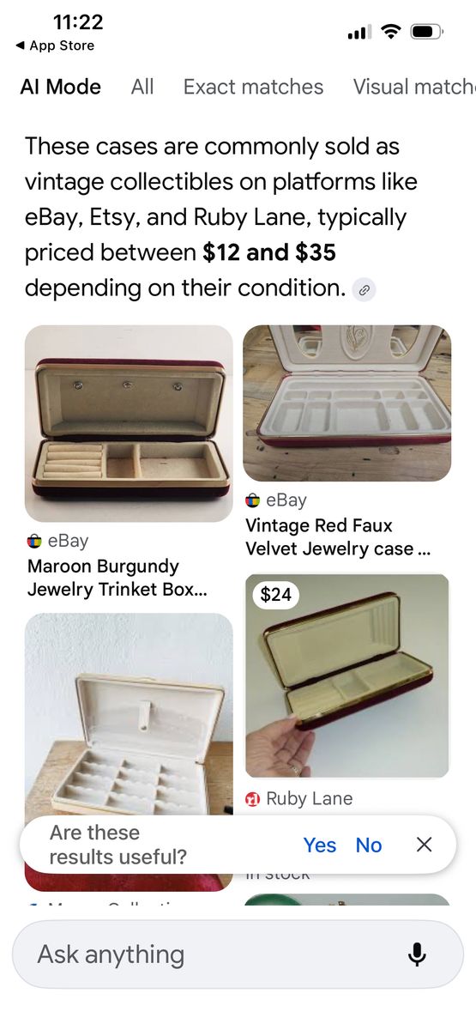
Task: Switch to the All tab
Action: [142, 87]
